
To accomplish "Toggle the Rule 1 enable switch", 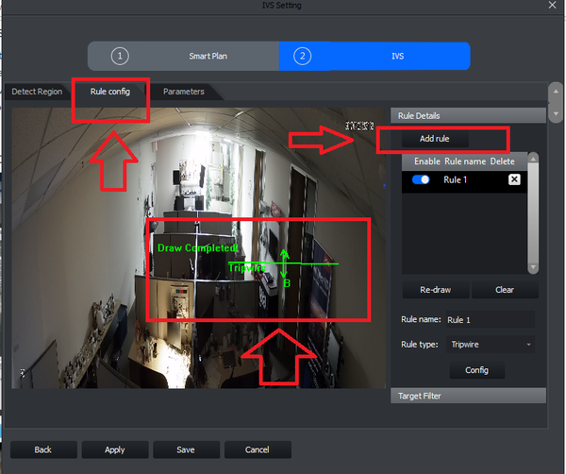I will (x=421, y=179).
